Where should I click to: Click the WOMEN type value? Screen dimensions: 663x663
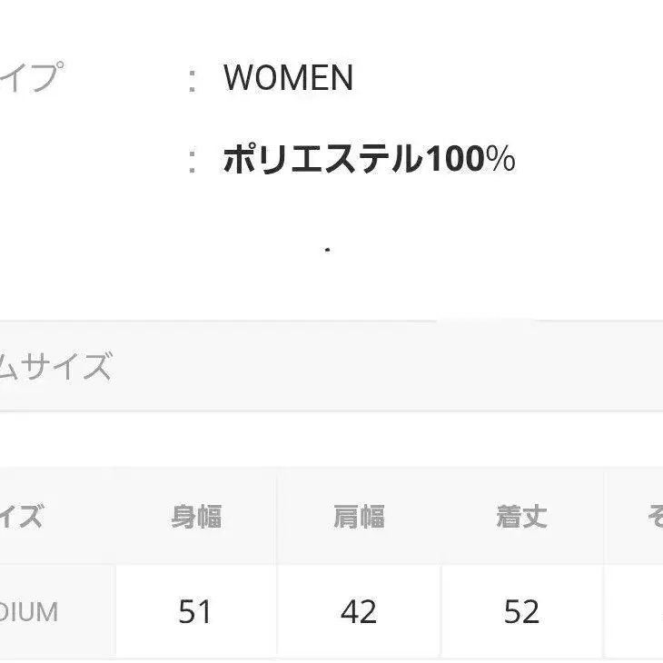tap(288, 79)
